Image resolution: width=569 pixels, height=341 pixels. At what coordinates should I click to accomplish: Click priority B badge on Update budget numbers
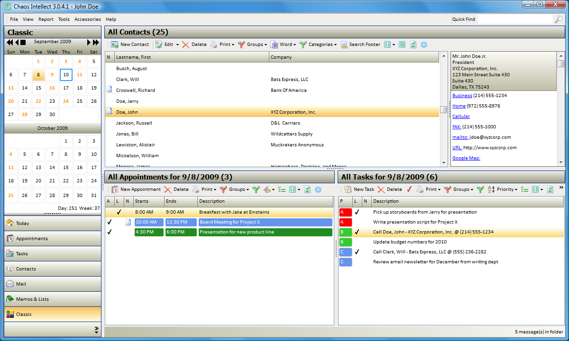pos(346,242)
